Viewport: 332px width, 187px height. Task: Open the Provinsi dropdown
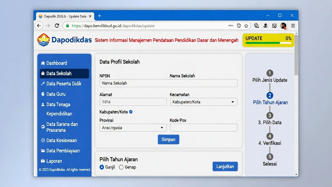pyautogui.click(x=133, y=128)
